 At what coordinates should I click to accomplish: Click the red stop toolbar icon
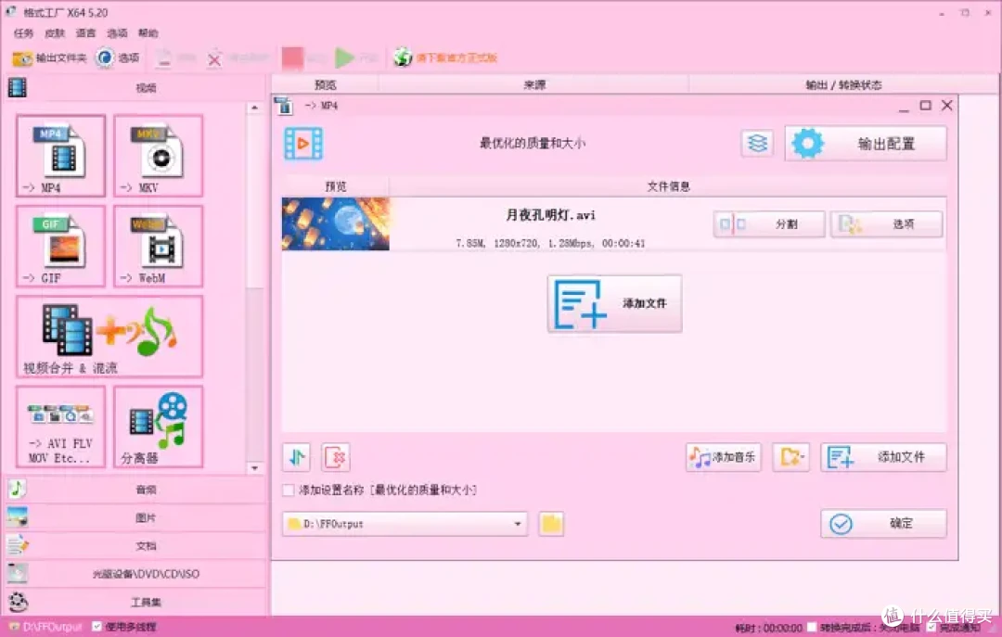(292, 58)
